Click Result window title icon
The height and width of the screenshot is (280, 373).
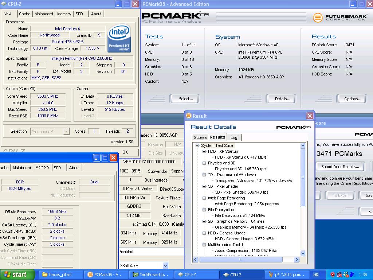pos(189,116)
